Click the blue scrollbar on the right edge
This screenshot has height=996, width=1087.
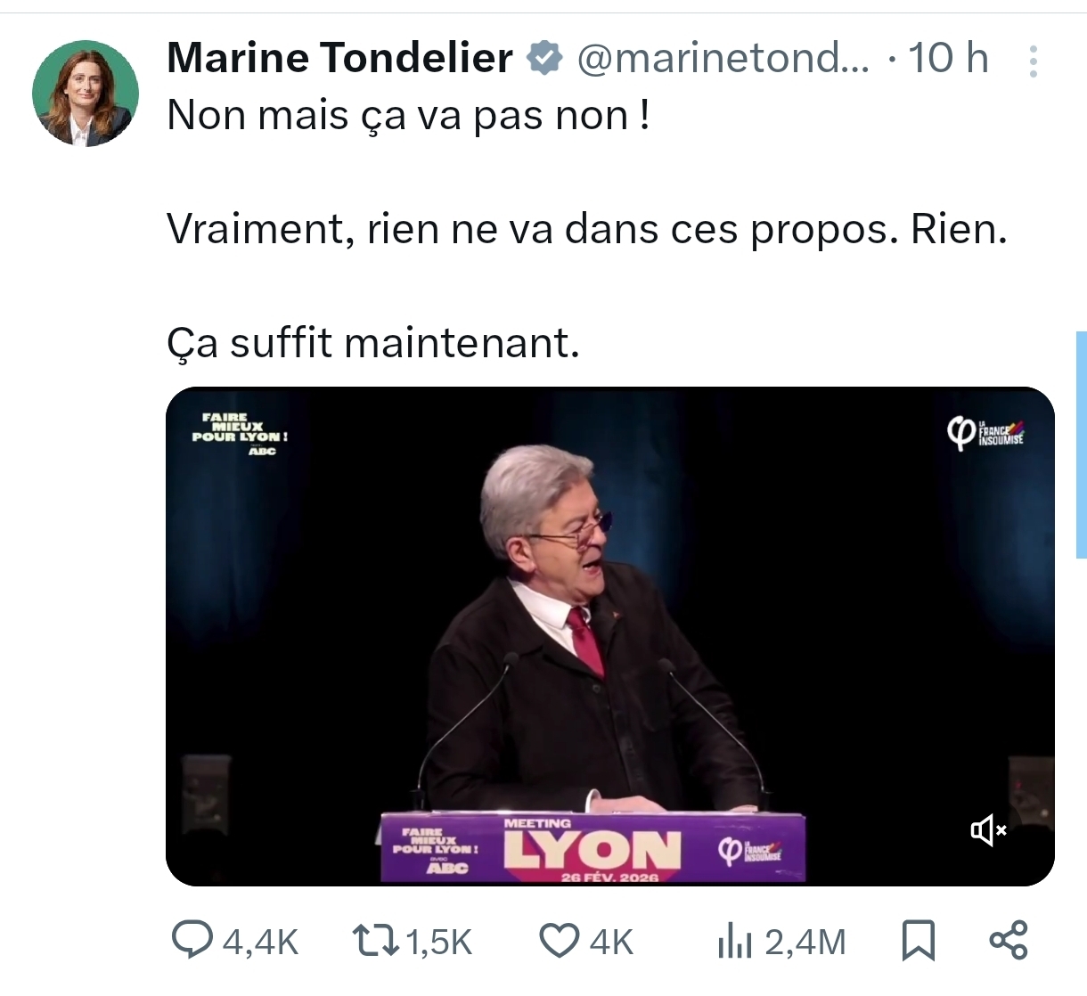tap(1082, 445)
